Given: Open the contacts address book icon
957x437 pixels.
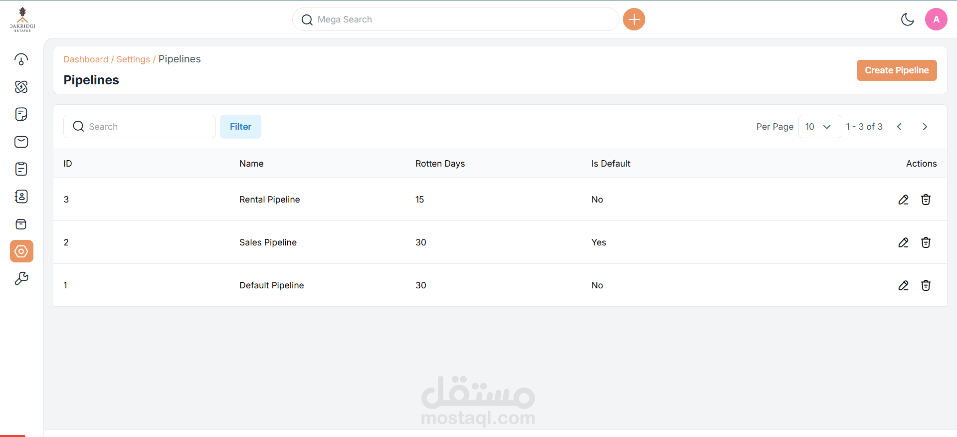Looking at the screenshot, I should click(x=21, y=197).
